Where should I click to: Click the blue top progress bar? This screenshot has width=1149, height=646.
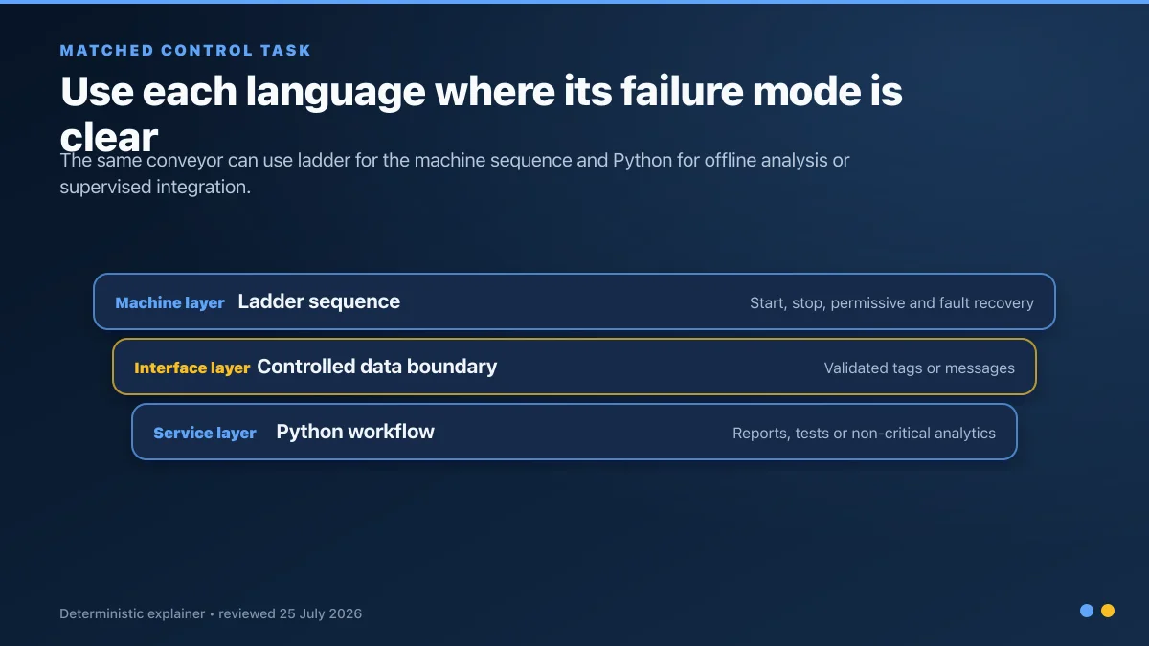pyautogui.click(x=574, y=2)
